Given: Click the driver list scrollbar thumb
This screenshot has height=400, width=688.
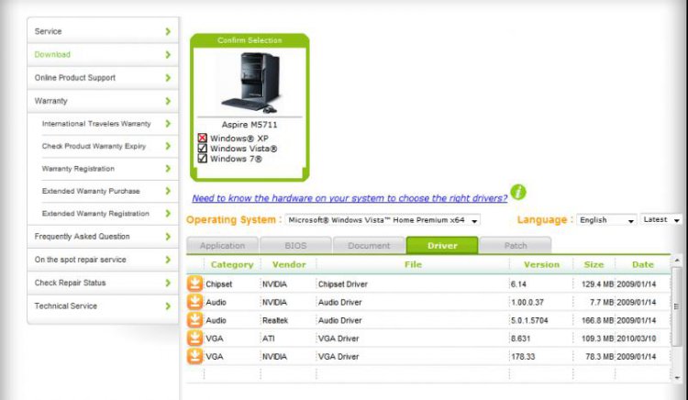Looking at the screenshot, I should point(677,306).
